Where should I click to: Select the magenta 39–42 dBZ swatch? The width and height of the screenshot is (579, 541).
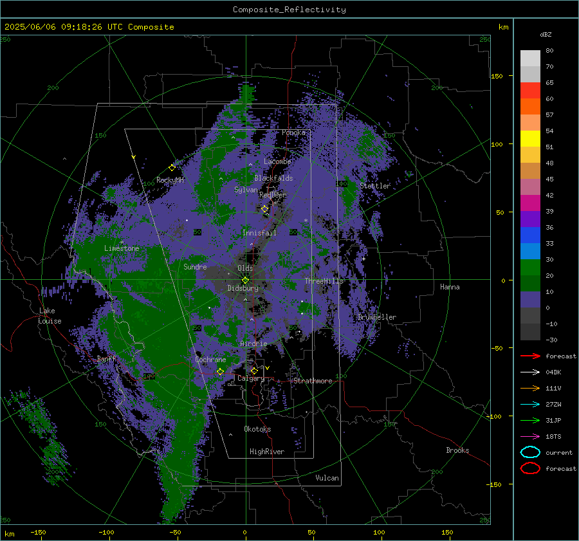(530, 203)
